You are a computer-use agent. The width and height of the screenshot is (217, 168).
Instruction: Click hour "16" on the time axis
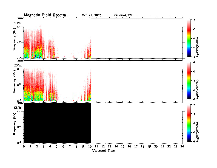(x=129, y=147)
